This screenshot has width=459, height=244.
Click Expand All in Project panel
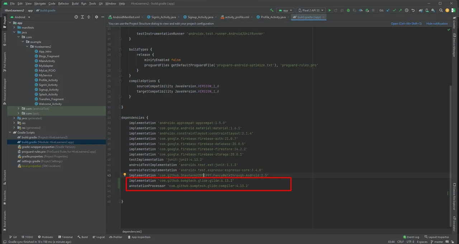coord(82,17)
